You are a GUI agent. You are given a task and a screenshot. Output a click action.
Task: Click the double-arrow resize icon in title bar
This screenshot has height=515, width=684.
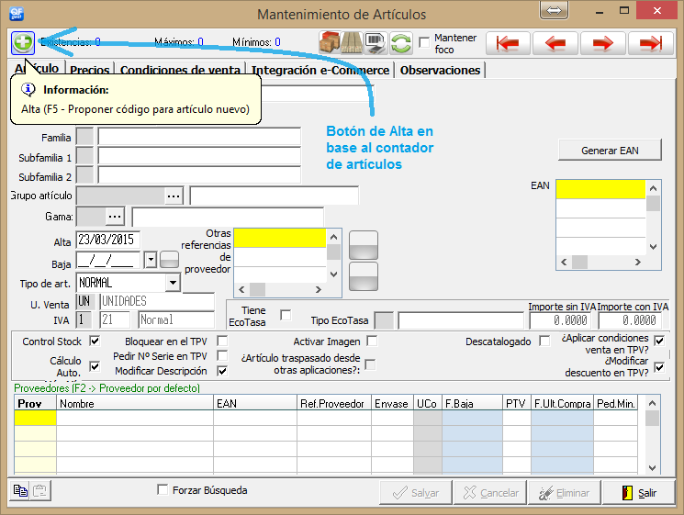[x=554, y=10]
